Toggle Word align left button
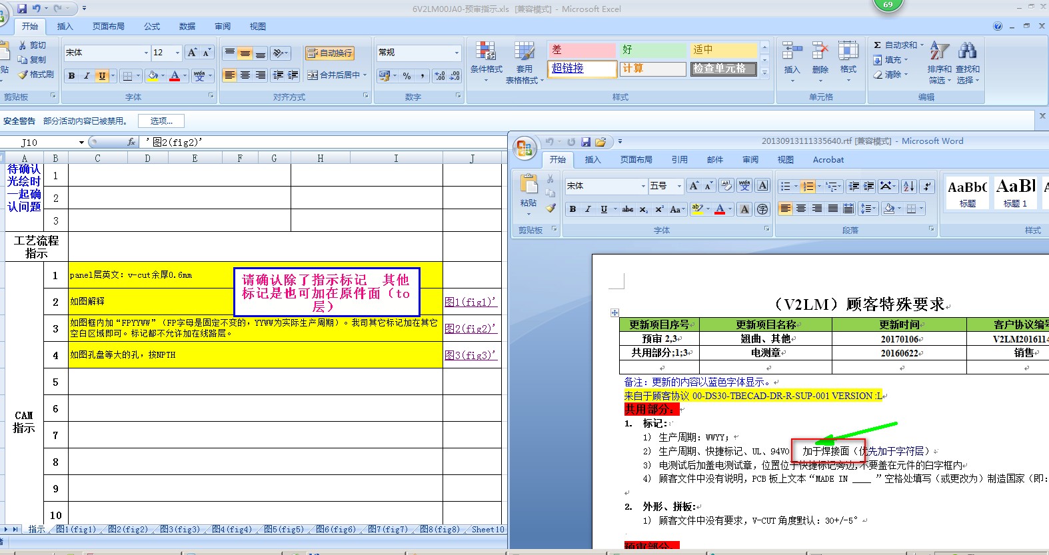Viewport: 1049px width, 555px height. [786, 209]
